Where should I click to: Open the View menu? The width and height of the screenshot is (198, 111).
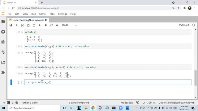pyautogui.click(x=25, y=14)
